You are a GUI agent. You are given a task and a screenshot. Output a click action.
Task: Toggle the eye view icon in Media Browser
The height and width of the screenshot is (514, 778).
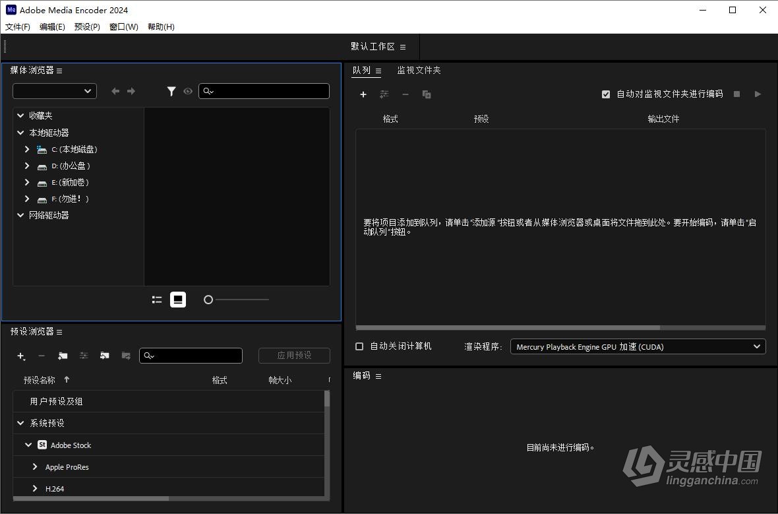pyautogui.click(x=187, y=91)
